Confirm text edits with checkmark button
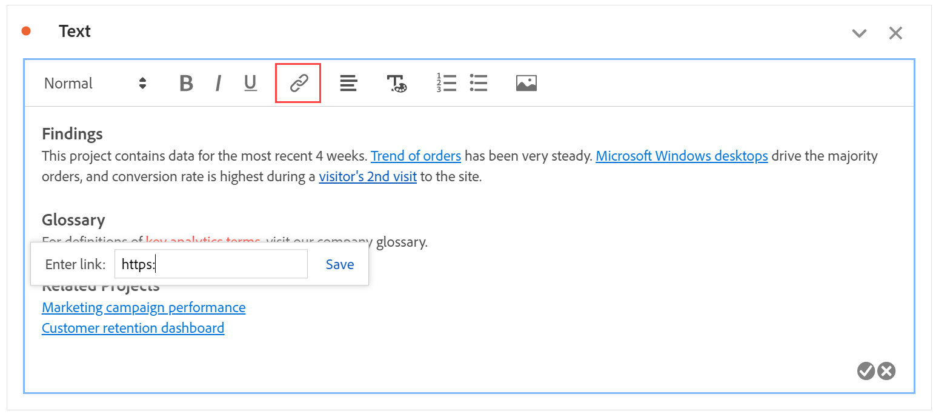 [x=866, y=370]
